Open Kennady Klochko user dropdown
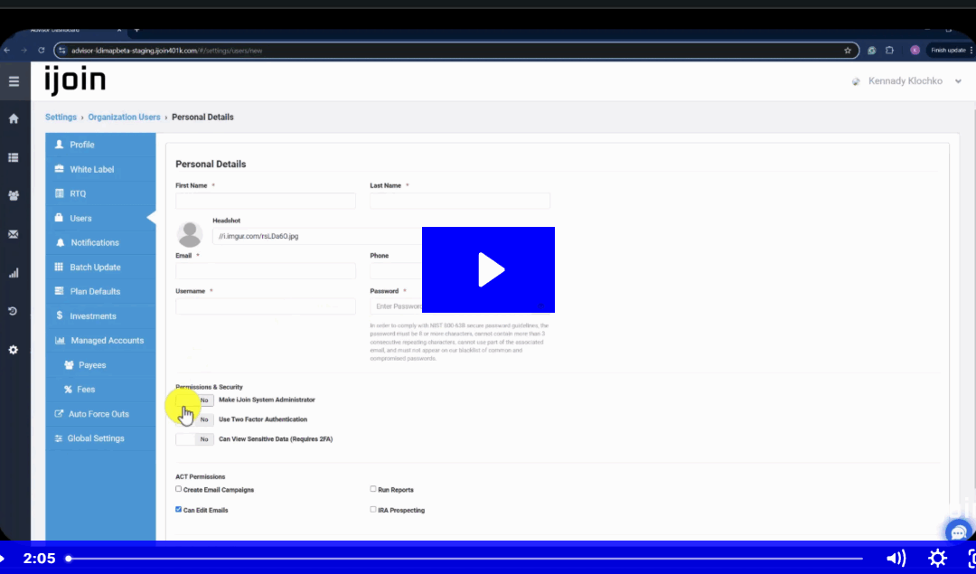 907,81
